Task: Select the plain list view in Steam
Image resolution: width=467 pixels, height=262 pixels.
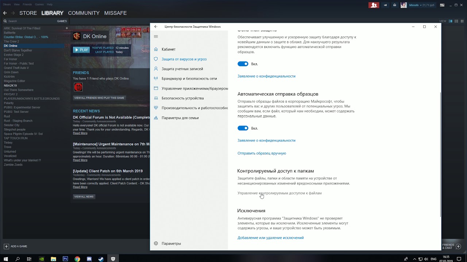Action: (456, 21)
